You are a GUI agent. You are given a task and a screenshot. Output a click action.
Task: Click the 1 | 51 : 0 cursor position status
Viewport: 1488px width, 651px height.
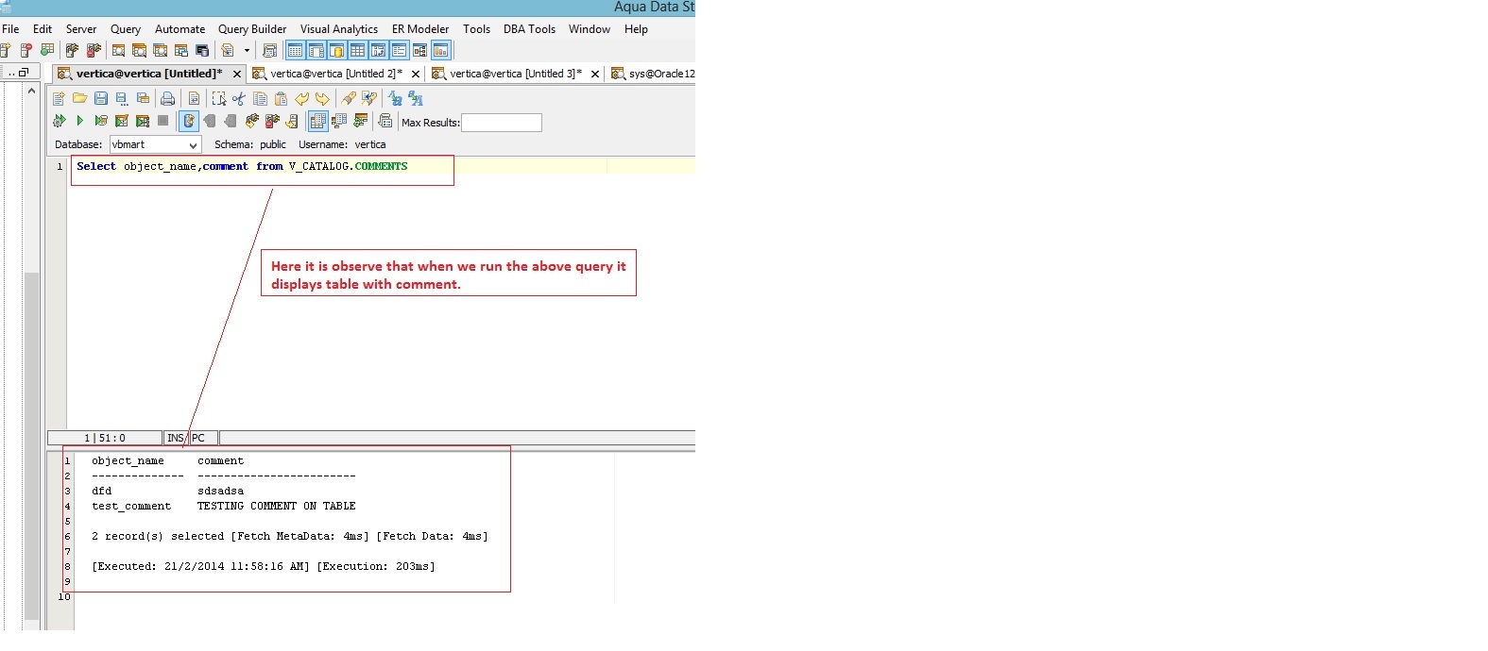(105, 438)
